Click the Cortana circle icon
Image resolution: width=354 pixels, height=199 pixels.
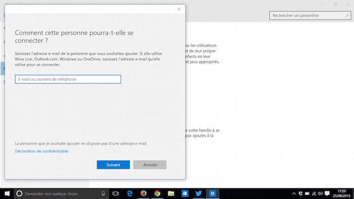(x=19, y=193)
